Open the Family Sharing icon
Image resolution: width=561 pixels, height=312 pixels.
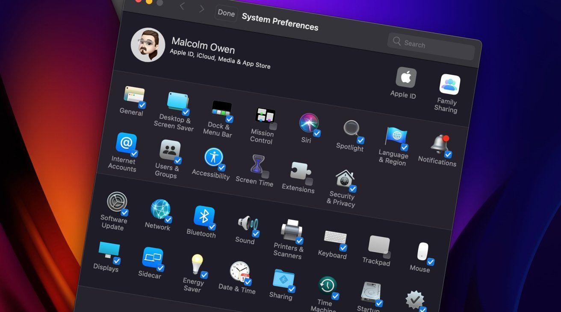(x=450, y=85)
